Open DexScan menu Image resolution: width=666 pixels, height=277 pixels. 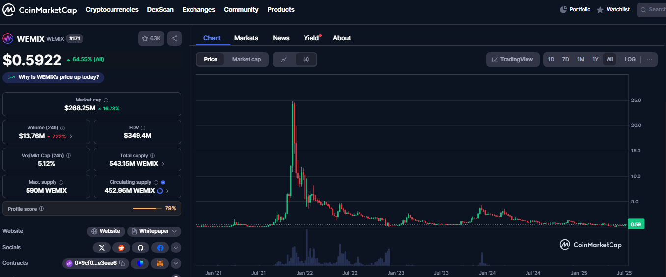click(161, 9)
